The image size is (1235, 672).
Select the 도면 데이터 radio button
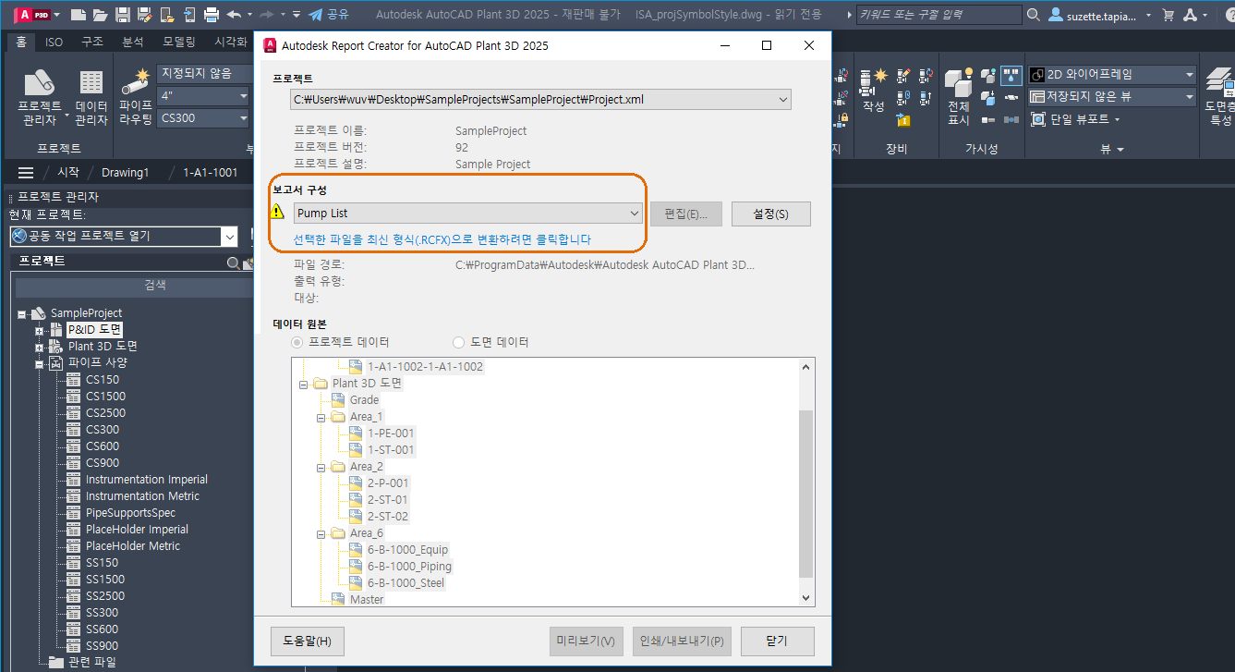tap(459, 342)
